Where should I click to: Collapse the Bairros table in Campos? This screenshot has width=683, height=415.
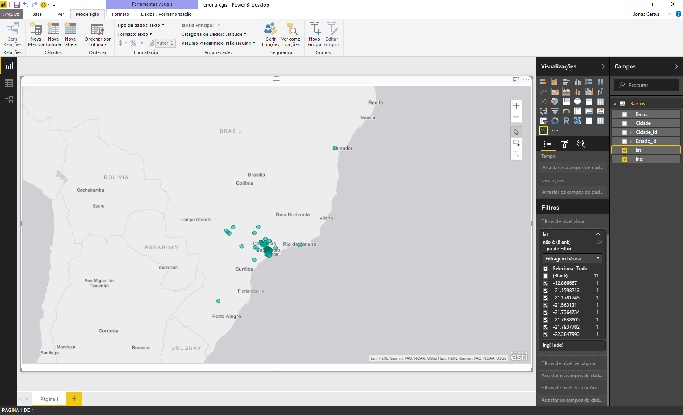[615, 104]
